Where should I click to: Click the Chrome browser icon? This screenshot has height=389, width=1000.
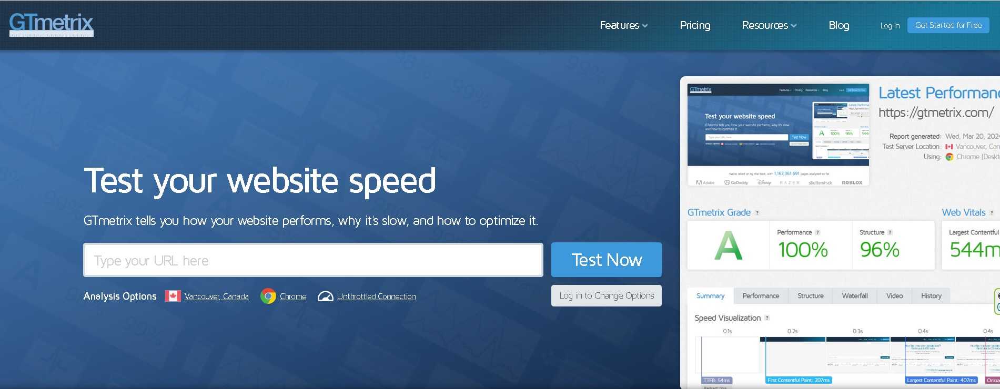(x=268, y=296)
